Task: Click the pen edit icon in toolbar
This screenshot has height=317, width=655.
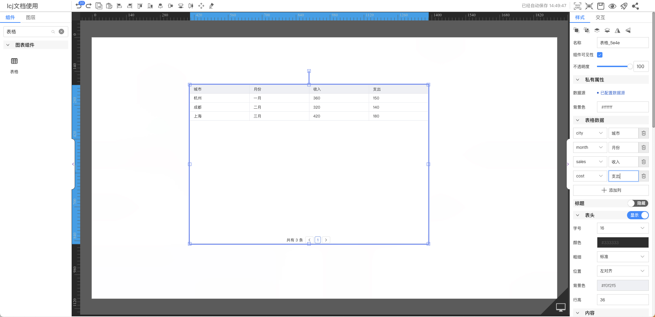Action: pyautogui.click(x=212, y=6)
